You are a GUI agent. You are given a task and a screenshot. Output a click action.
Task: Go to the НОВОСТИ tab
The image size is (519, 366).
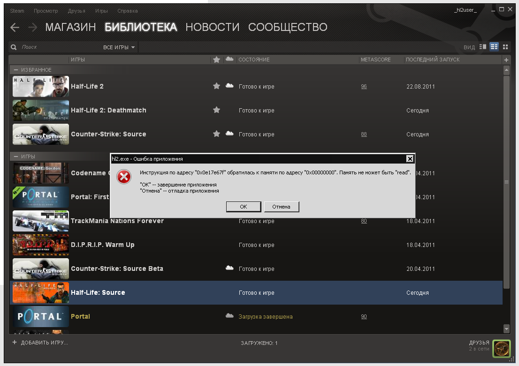(213, 27)
